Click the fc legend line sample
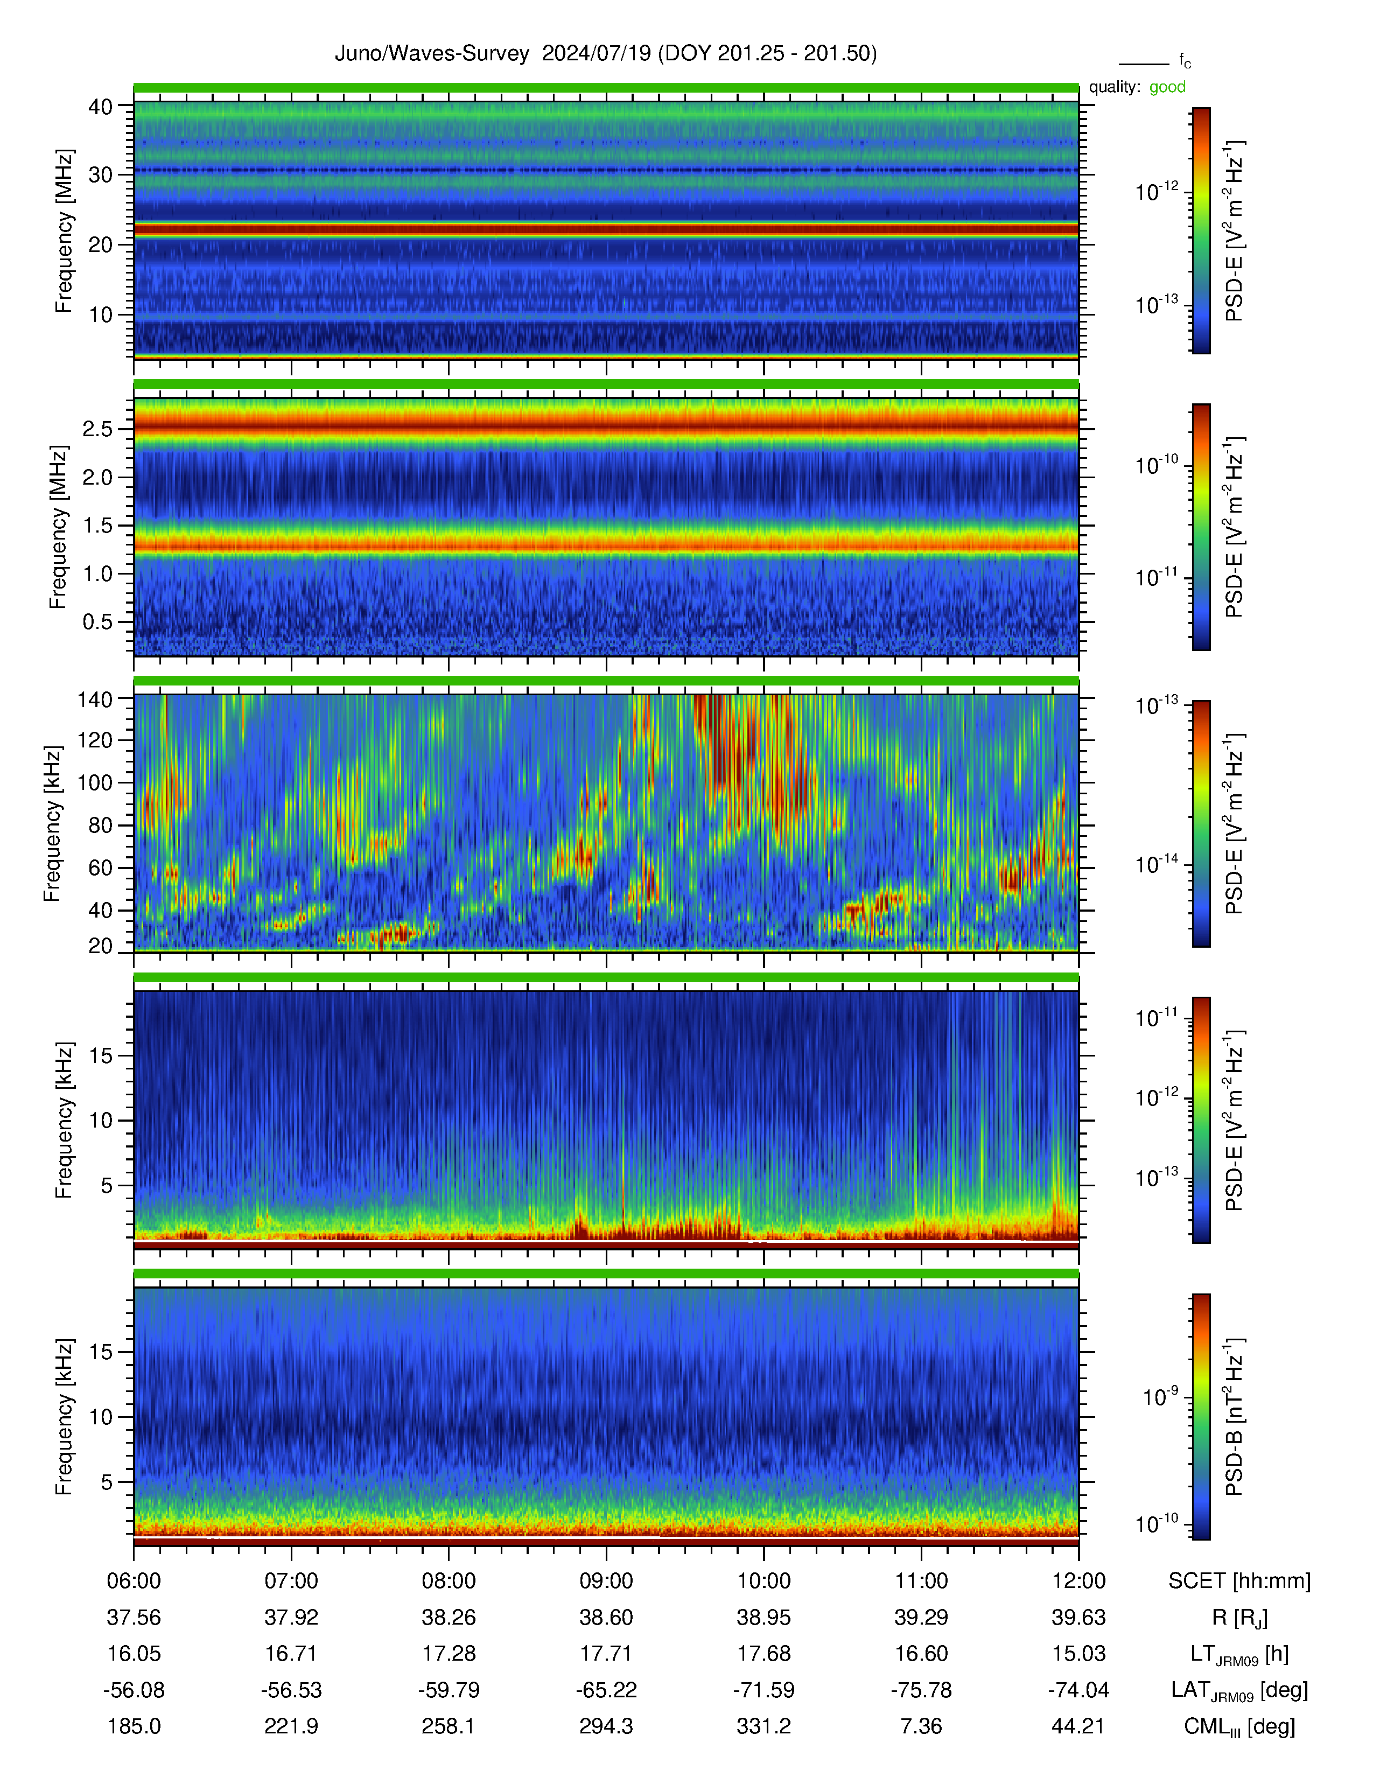 click(x=1143, y=64)
